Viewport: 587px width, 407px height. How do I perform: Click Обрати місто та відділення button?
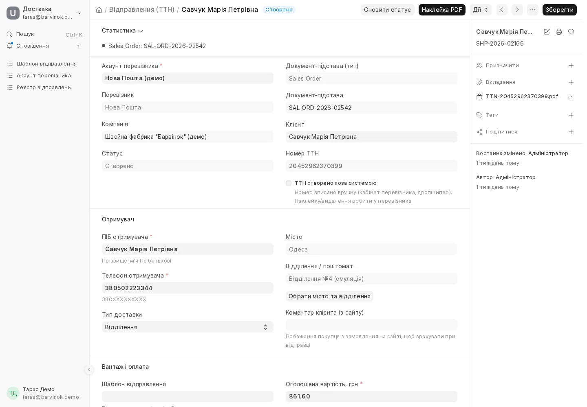pyautogui.click(x=329, y=296)
